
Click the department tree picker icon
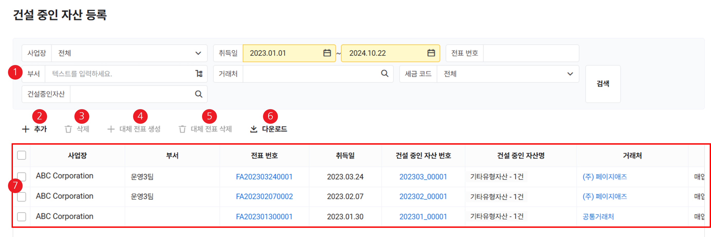pos(199,73)
